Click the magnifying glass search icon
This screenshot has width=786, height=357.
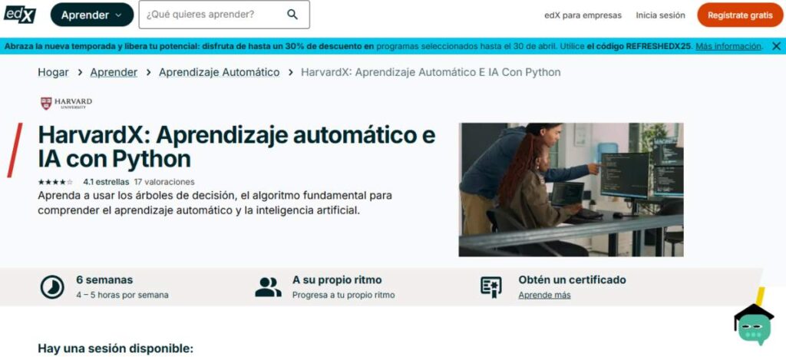pos(292,15)
